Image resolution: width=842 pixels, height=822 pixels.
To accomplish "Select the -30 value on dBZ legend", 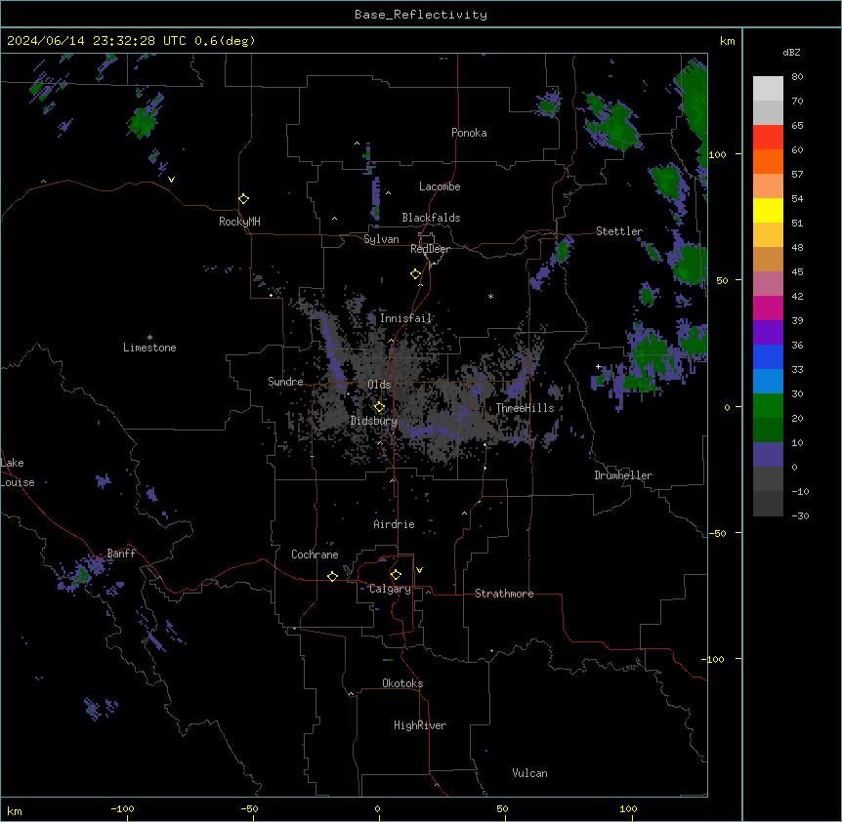I will (x=800, y=516).
